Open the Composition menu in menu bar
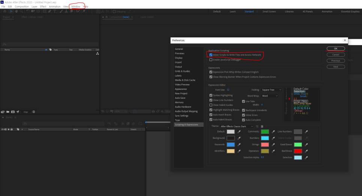Screen dimensions: 362x196 click(22, 6)
